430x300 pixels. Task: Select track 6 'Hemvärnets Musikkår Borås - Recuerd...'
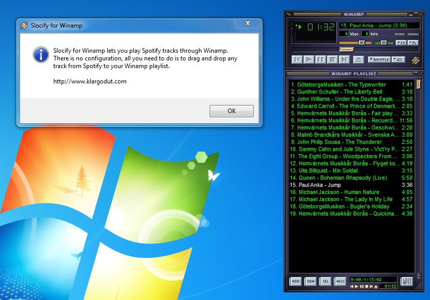(x=351, y=120)
